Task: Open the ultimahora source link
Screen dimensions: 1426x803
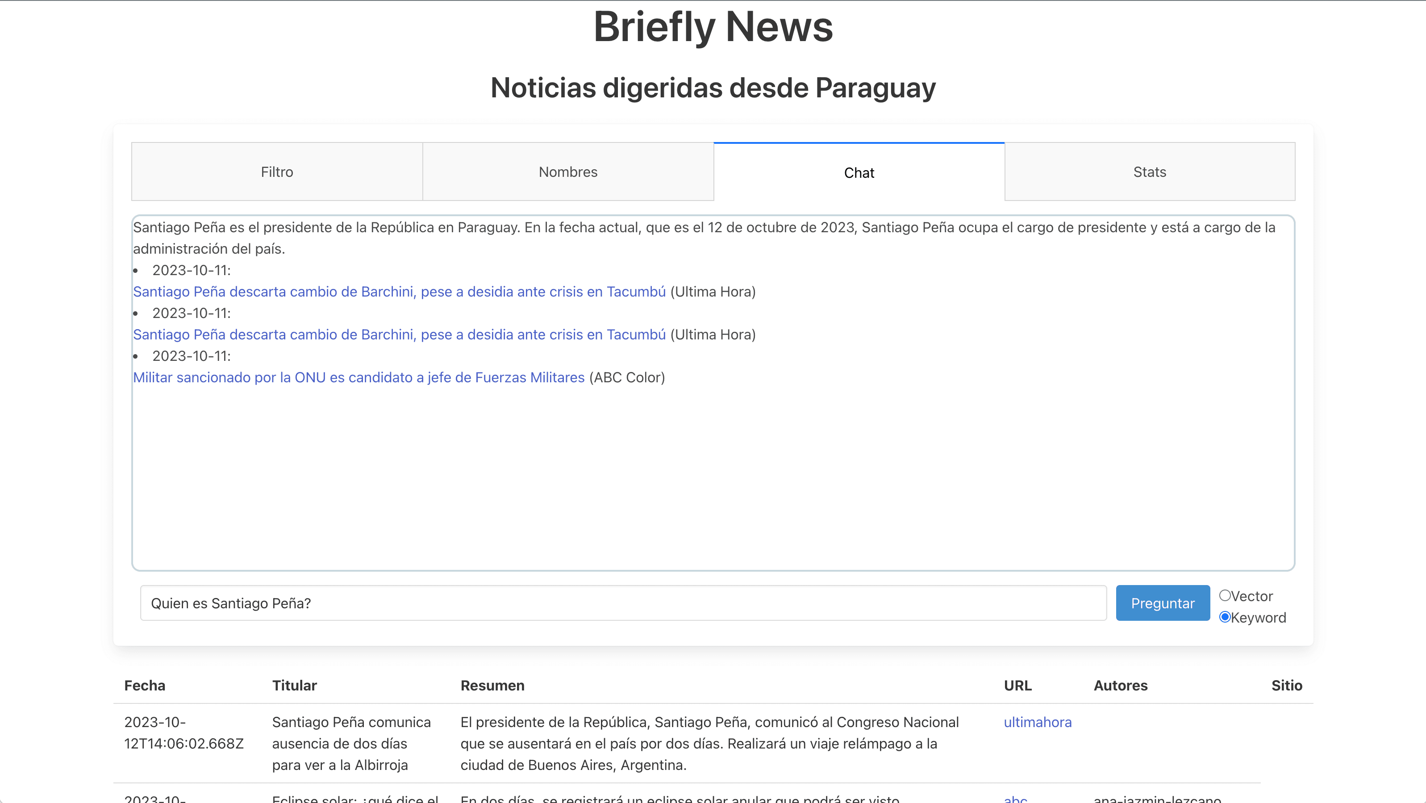Action: pos(1038,722)
